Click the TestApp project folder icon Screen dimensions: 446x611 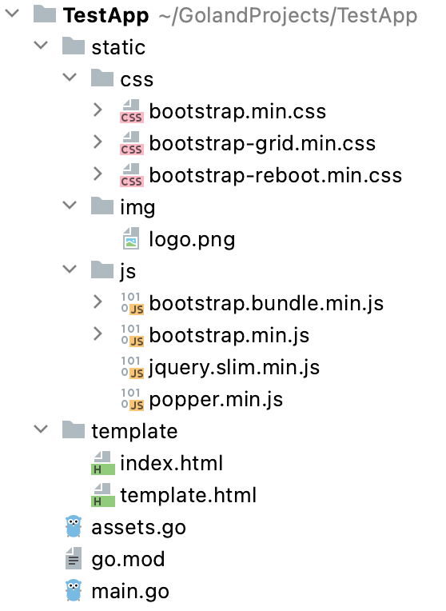click(x=45, y=14)
